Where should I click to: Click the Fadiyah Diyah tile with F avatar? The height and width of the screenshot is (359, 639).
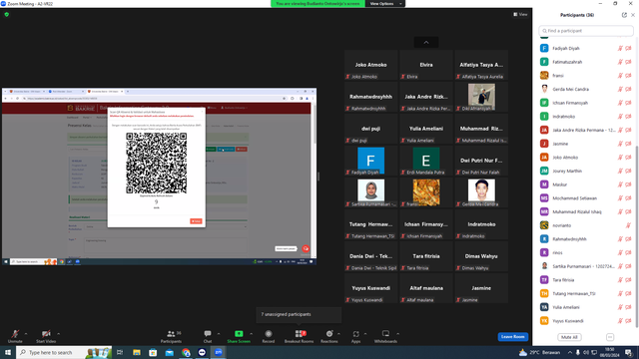click(370, 161)
